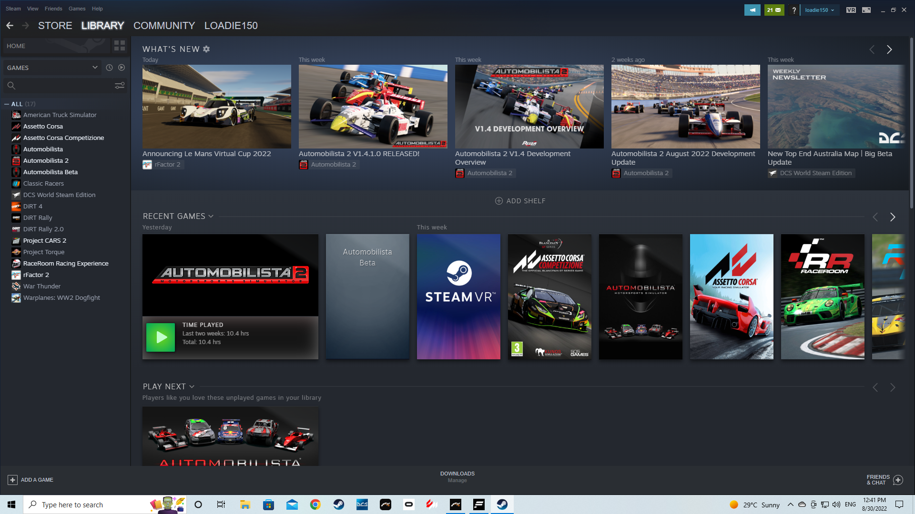Viewport: 915px width, 514px height.
Task: Toggle show ready-to-play games icon
Action: (122, 68)
